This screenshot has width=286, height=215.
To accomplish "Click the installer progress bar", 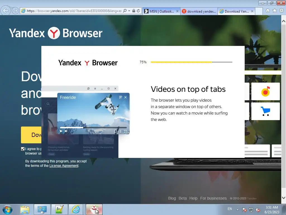I will pyautogui.click(x=191, y=62).
